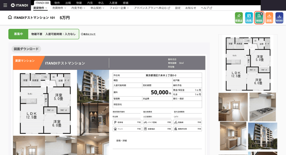The width and height of the screenshot is (286, 155).
Task: Open the 設定 menu item
Action: 178,8
